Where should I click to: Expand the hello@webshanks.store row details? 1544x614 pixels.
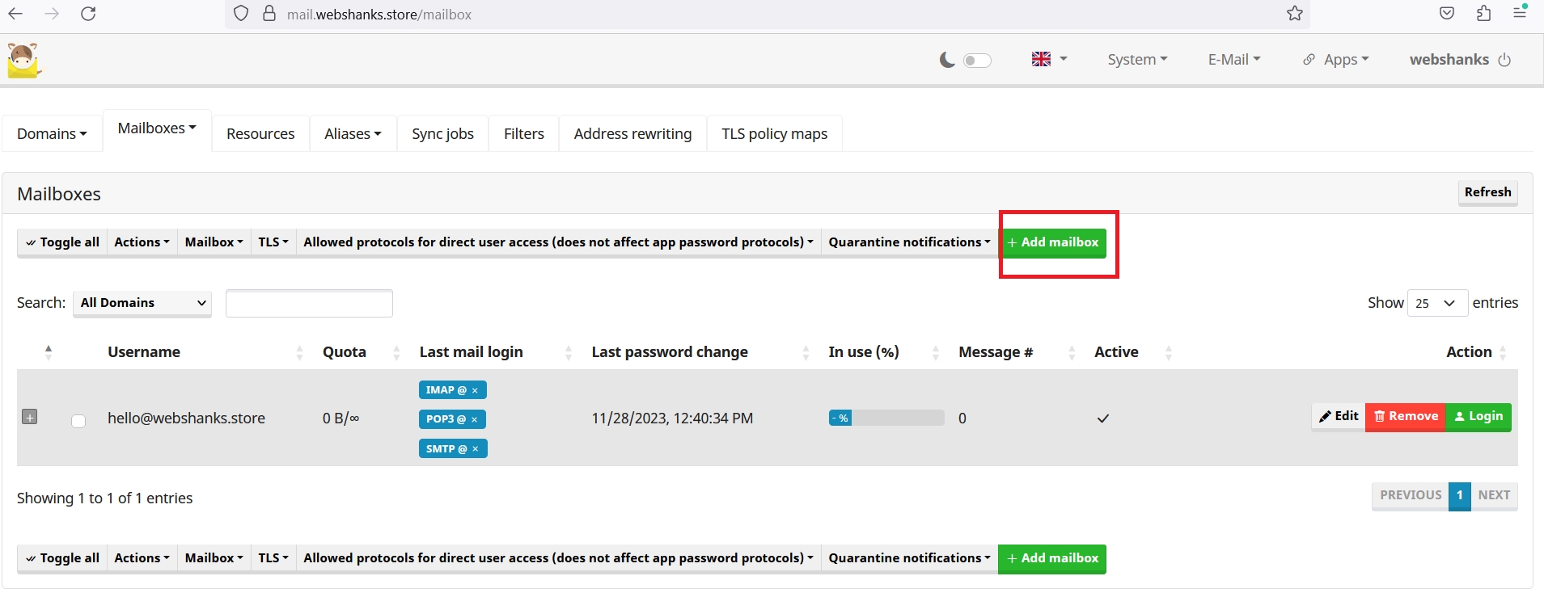click(x=30, y=418)
